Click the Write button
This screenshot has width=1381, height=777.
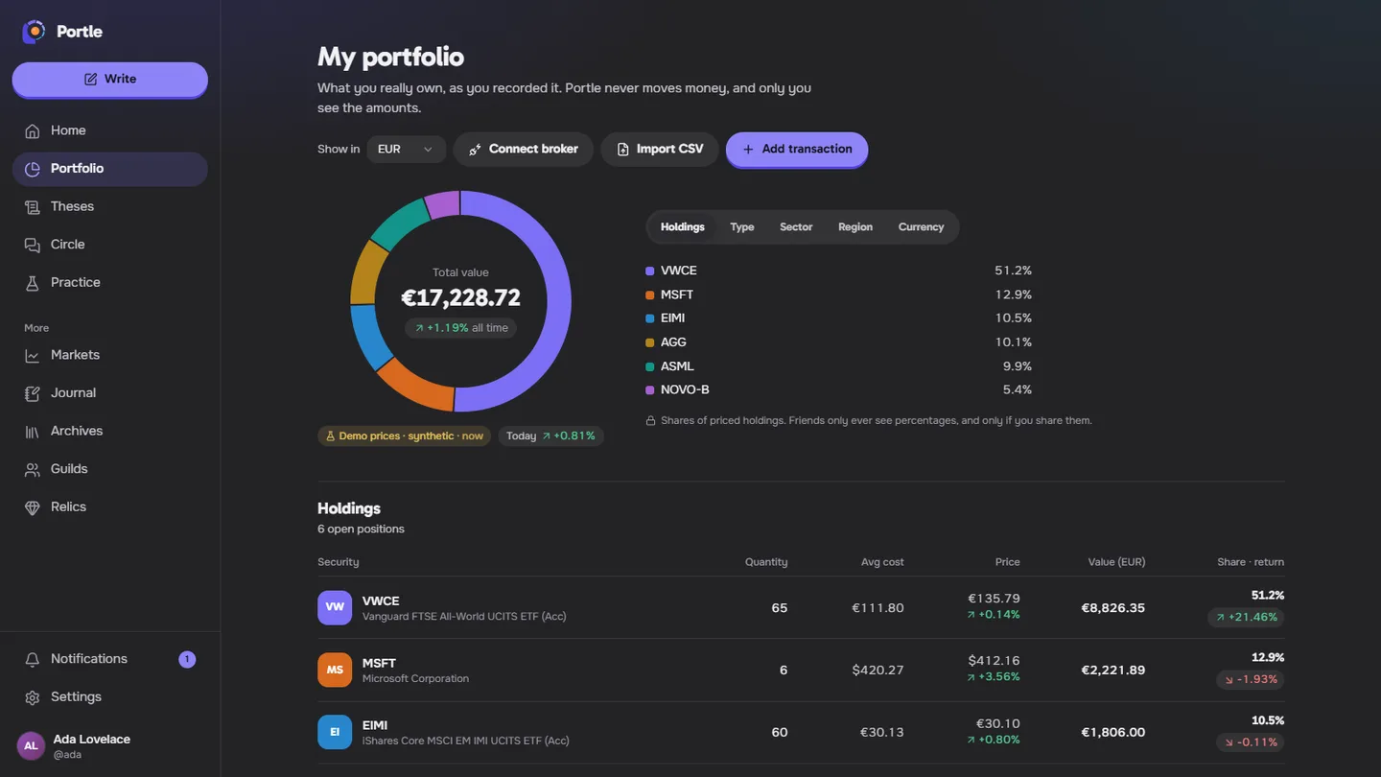(110, 79)
